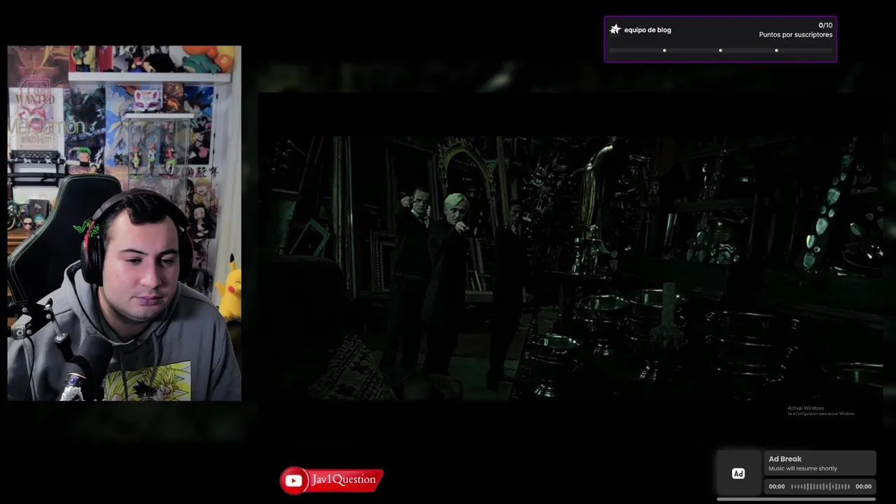Click the right 00:00 duration time
896x504 pixels.
[863, 486]
